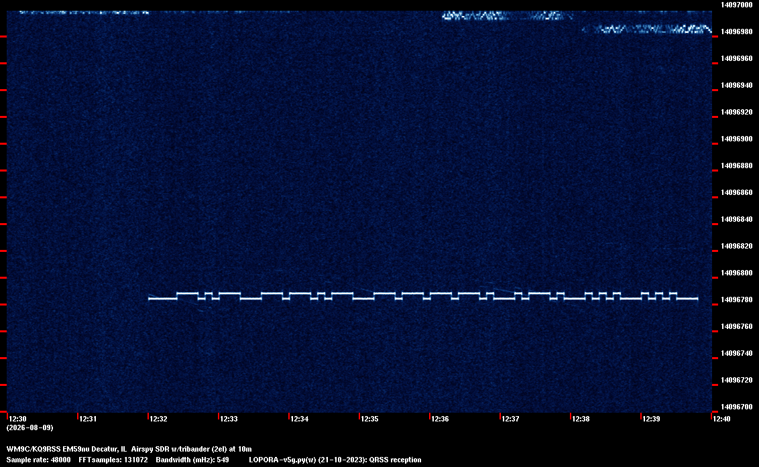The width and height of the screenshot is (759, 467).
Task: Click the Bandwidth (mHz): 549 text
Action: coord(192,460)
